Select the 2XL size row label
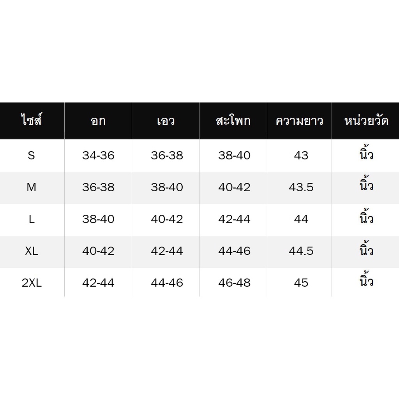Screen dimensions: 399x399 pos(32,283)
